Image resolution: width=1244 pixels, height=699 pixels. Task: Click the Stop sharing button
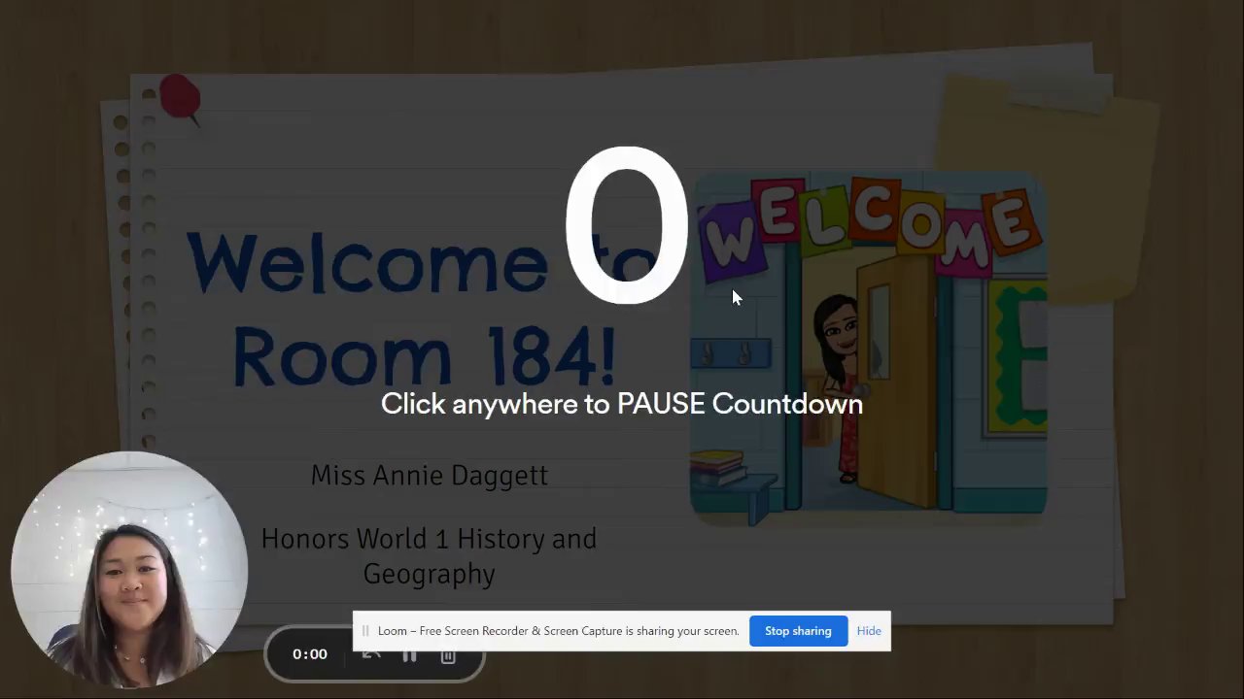click(x=798, y=631)
